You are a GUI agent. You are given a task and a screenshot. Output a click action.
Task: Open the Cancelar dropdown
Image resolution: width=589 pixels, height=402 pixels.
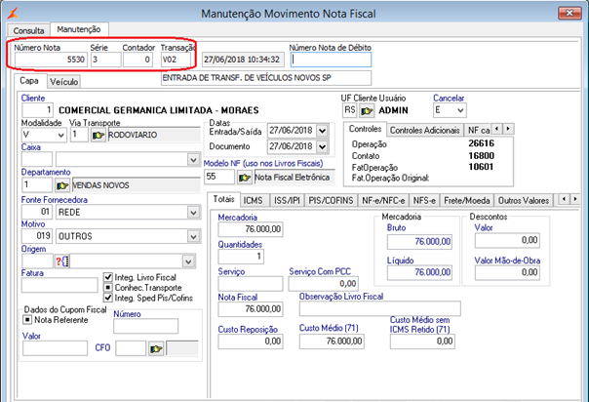coord(460,111)
